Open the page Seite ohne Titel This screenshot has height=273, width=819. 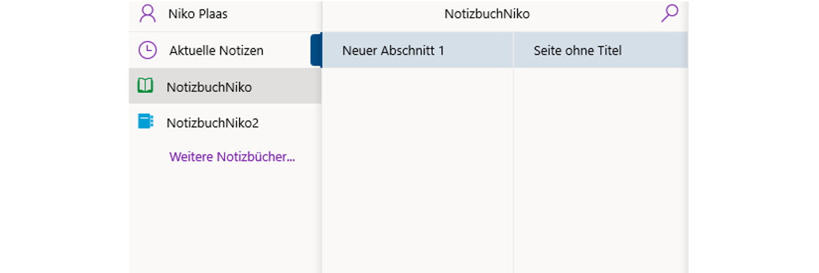pyautogui.click(x=601, y=51)
